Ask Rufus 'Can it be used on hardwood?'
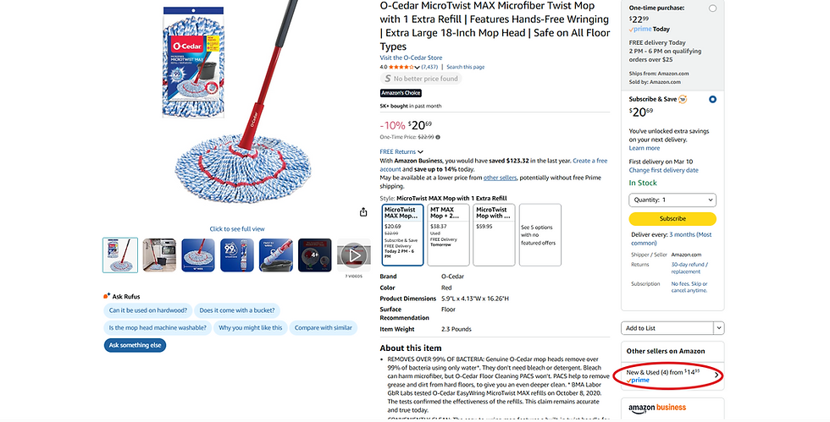The height and width of the screenshot is (422, 830). 148,310
